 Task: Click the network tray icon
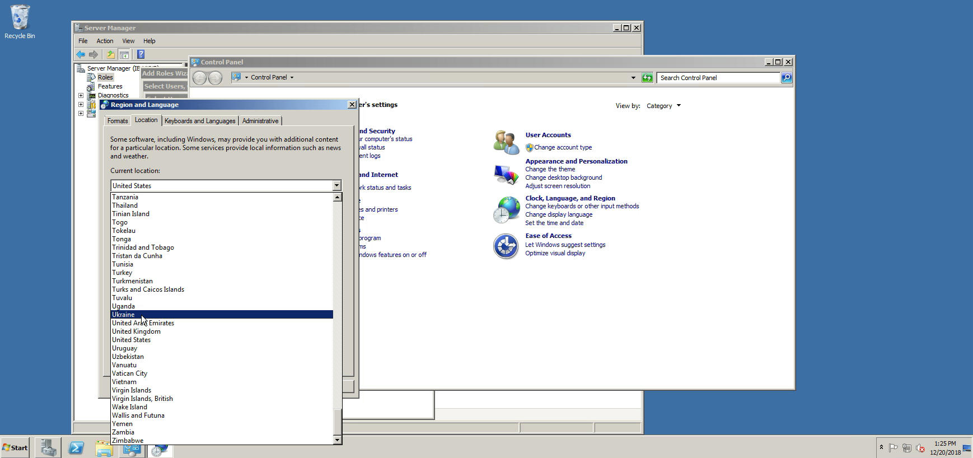[906, 448]
